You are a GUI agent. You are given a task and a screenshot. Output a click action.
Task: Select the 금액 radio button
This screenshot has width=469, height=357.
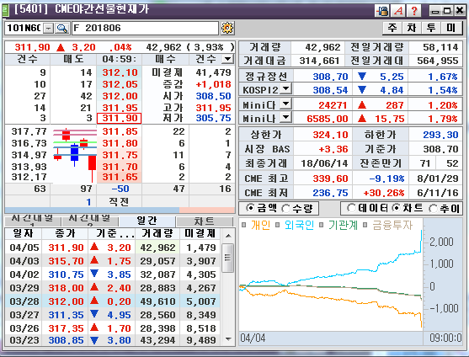pos(250,207)
